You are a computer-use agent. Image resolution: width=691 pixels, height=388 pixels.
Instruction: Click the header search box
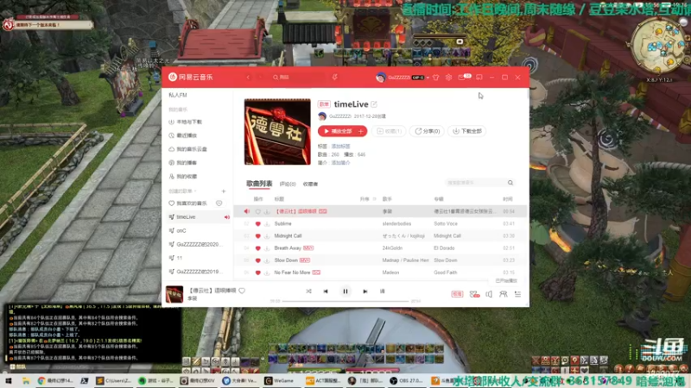299,77
